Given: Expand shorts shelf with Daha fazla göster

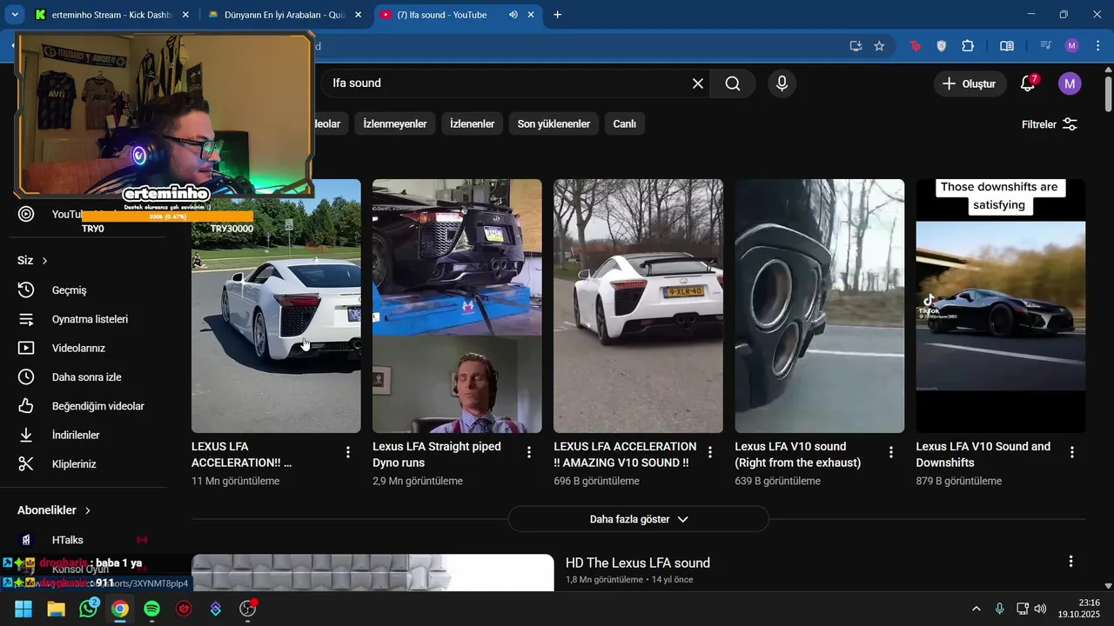Looking at the screenshot, I should tap(639, 519).
